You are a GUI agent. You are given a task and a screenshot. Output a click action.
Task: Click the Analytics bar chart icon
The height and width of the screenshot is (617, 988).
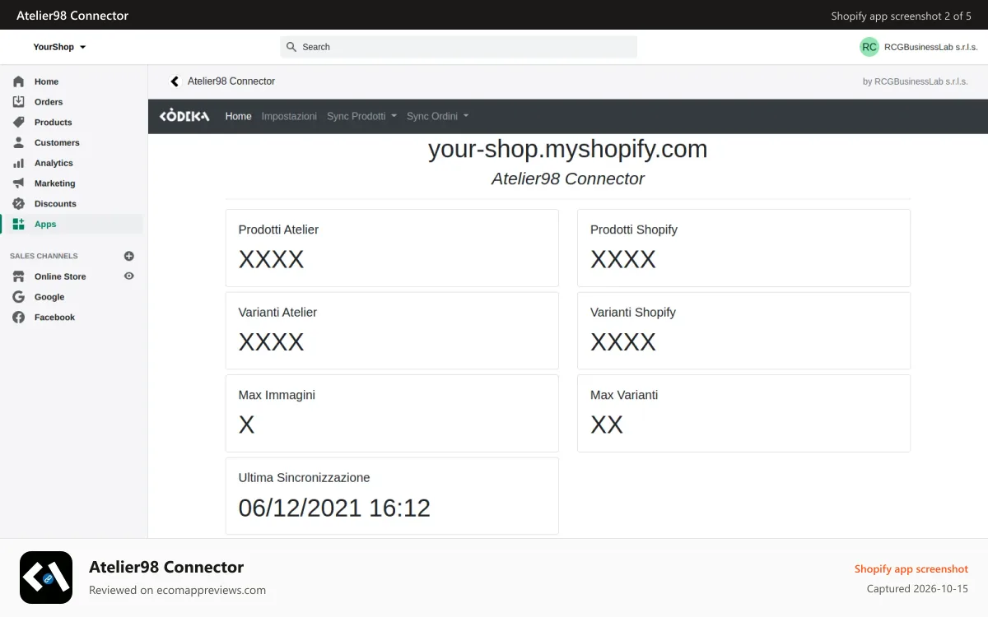pos(18,163)
